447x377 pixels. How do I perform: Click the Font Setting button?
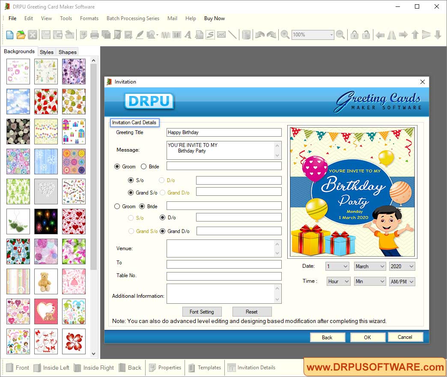pos(202,312)
